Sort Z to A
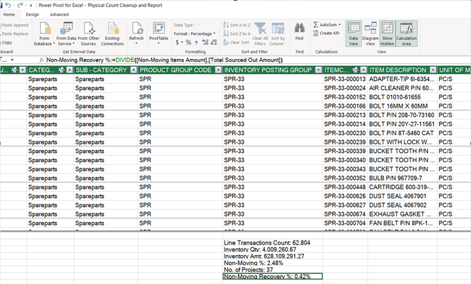This screenshot has height=284, width=471. point(237,34)
